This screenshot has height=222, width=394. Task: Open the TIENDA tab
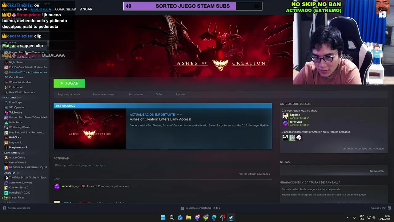21,9
